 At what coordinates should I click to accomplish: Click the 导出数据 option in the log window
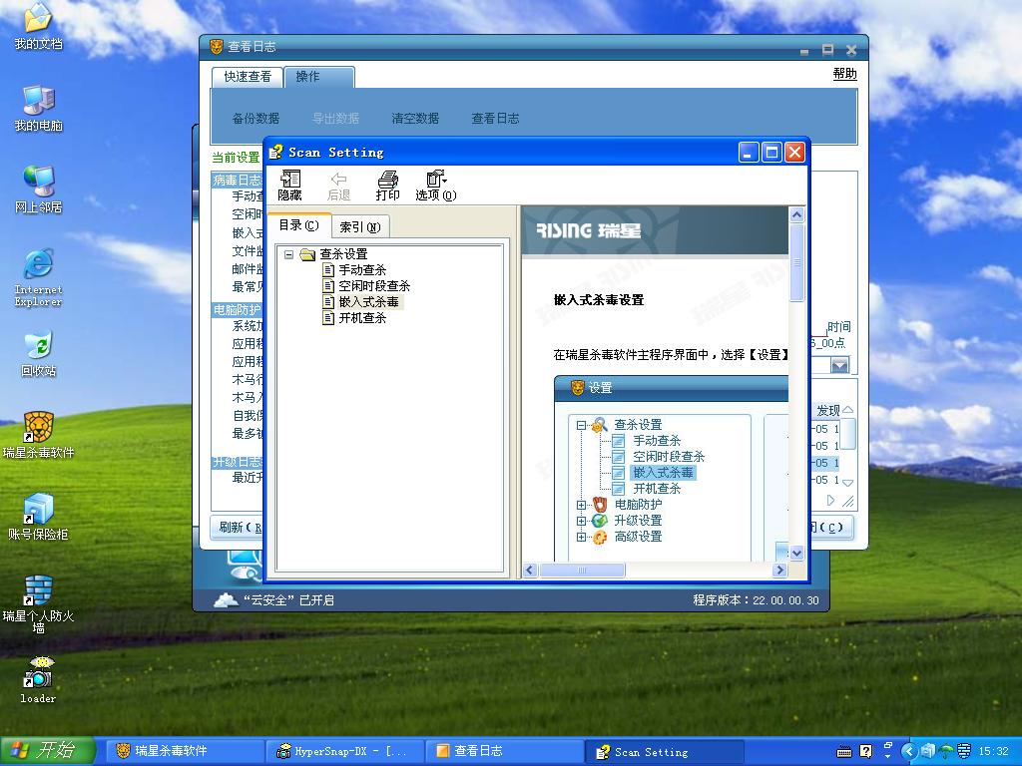(x=335, y=119)
